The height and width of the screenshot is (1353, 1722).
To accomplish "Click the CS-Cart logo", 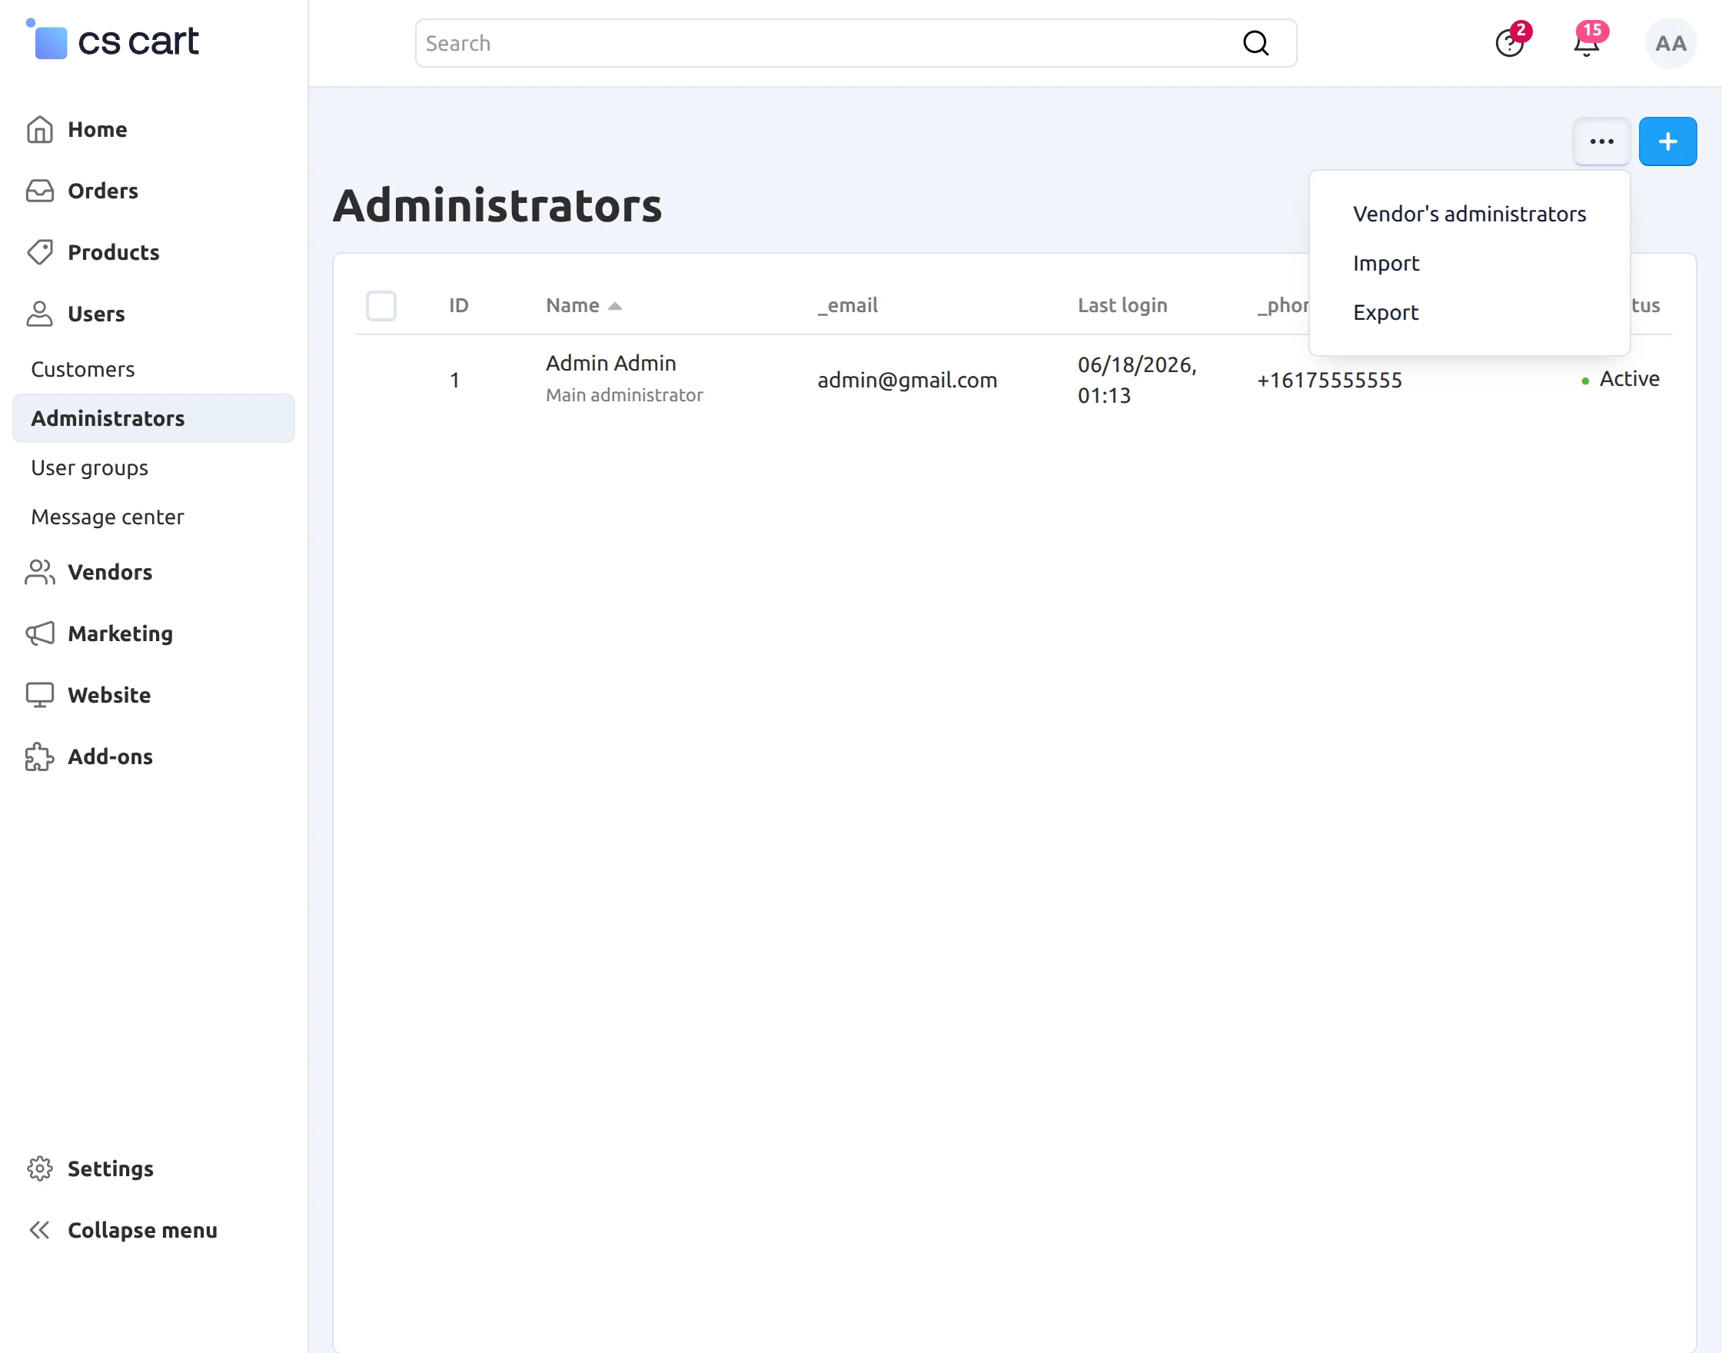I will coord(112,41).
